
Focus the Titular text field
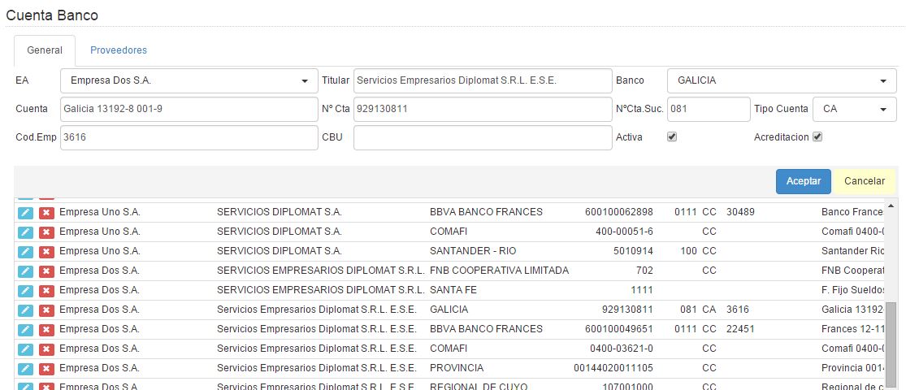482,80
